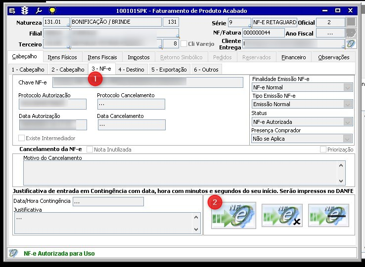This screenshot has height=267, width=365.
Task: Send NF-e using the green arrow button
Action: tap(233, 215)
